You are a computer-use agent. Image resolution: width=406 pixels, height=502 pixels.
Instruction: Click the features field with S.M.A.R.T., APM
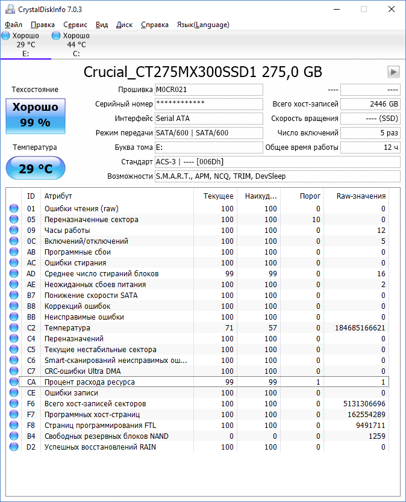coord(278,176)
